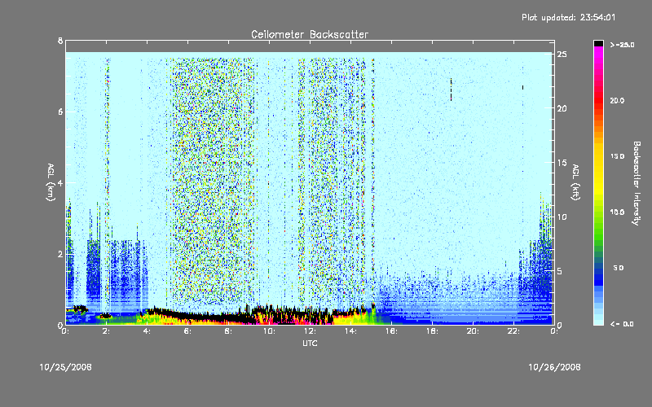Select the '10:' hour tick label
The height and width of the screenshot is (407, 652).
pyautogui.click(x=269, y=331)
